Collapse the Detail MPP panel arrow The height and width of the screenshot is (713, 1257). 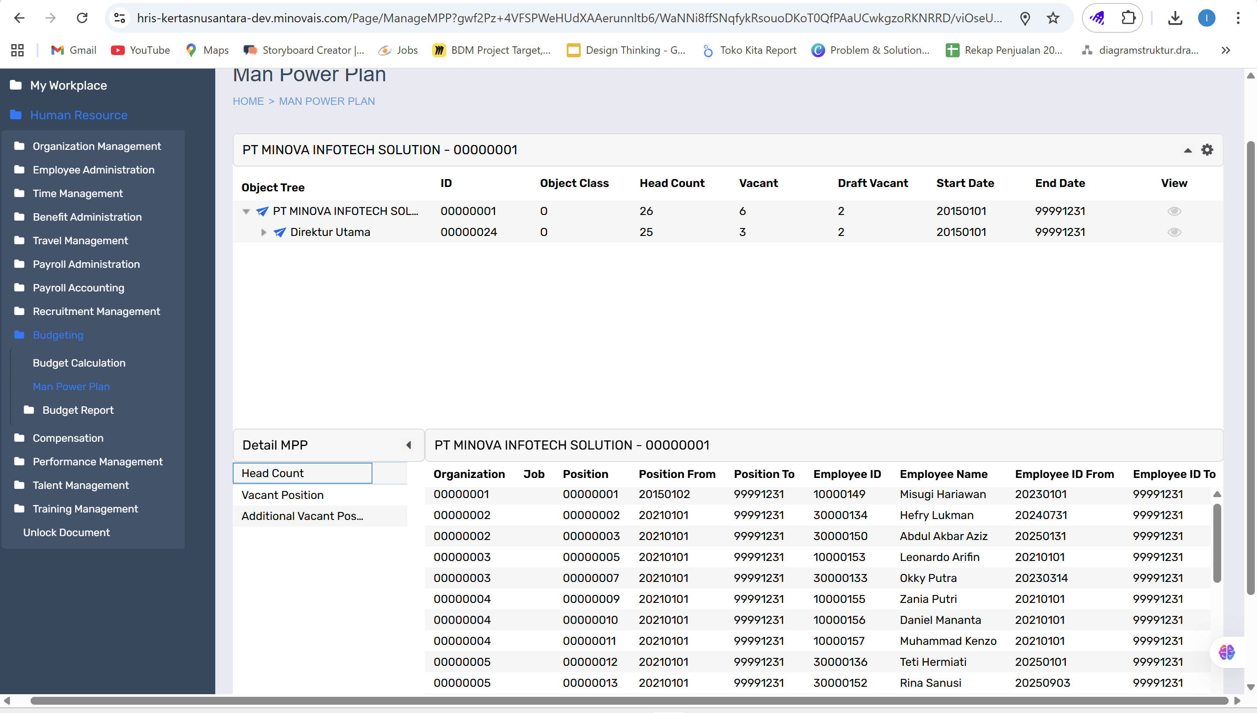coord(408,445)
